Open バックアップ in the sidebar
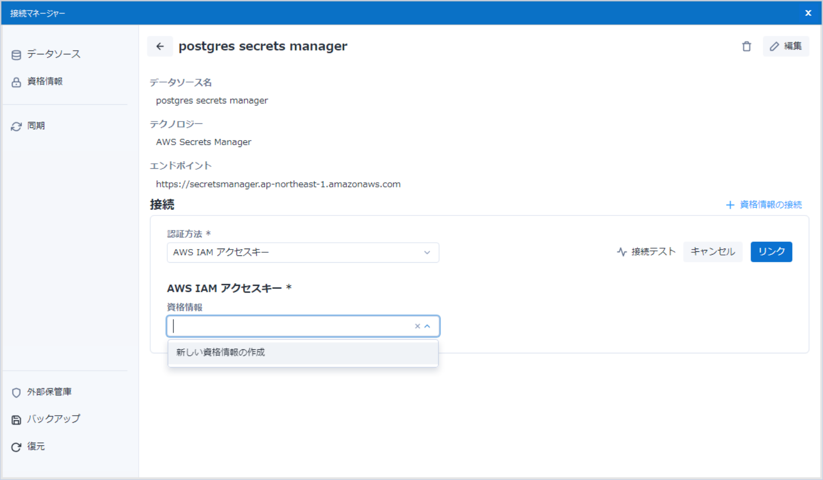 pos(46,419)
